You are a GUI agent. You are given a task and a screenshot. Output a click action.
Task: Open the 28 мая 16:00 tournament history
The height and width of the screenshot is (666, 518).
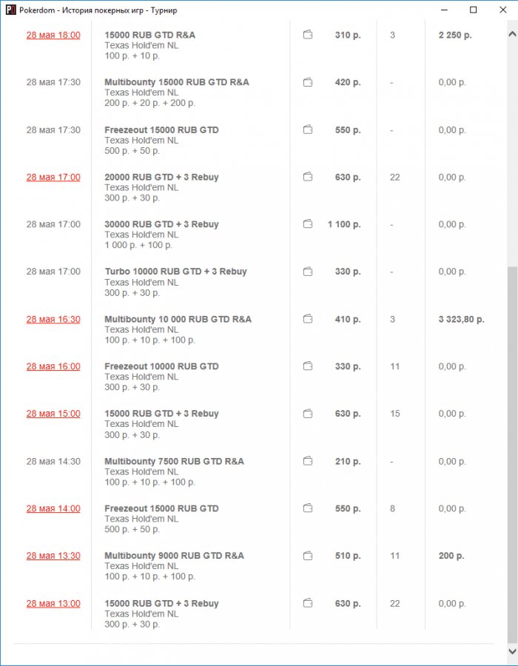pyautogui.click(x=53, y=366)
